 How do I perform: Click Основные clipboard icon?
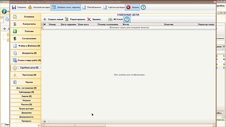(15, 17)
